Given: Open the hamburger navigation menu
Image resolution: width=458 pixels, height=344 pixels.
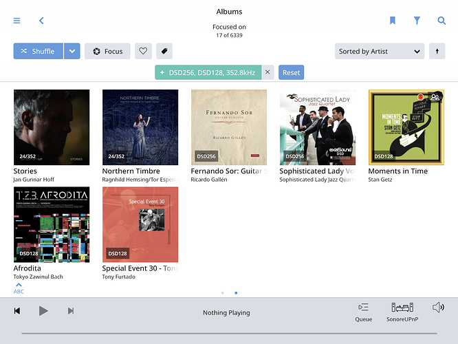Looking at the screenshot, I should 17,21.
